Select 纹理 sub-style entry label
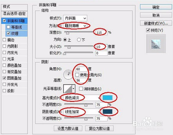This screenshot has width=173, height=135. point(15,33)
